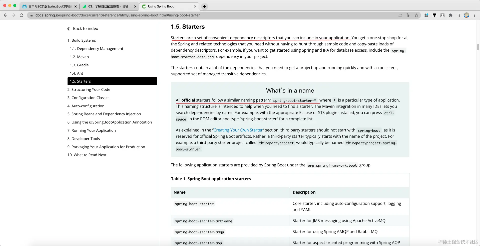This screenshot has height=246, width=480.
Task: Click 'Starter for using Spring AMQP and Rabbit MQ'
Action: (x=335, y=232)
